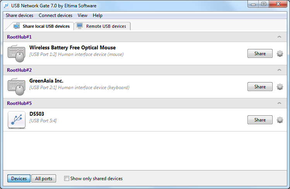Enable Show only shared devices checkbox
This screenshot has height=189, width=290.
point(67,179)
